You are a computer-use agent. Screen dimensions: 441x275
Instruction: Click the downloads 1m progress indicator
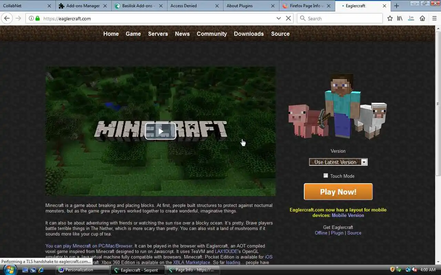coord(411,19)
